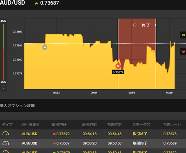Click the white gauge icon in 09:53:20 row
The width and height of the screenshot is (186, 153).
(x=6, y=143)
